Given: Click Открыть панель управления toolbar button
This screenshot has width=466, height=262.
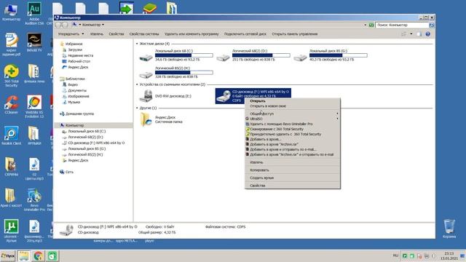Looking at the screenshot, I should coord(294,34).
